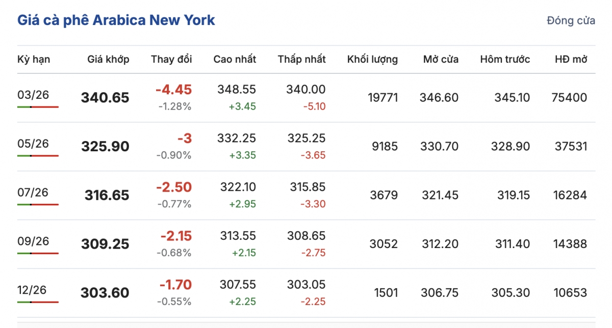The width and height of the screenshot is (612, 328).
Task: Choose the 09/26 contract term
Action: point(33,241)
